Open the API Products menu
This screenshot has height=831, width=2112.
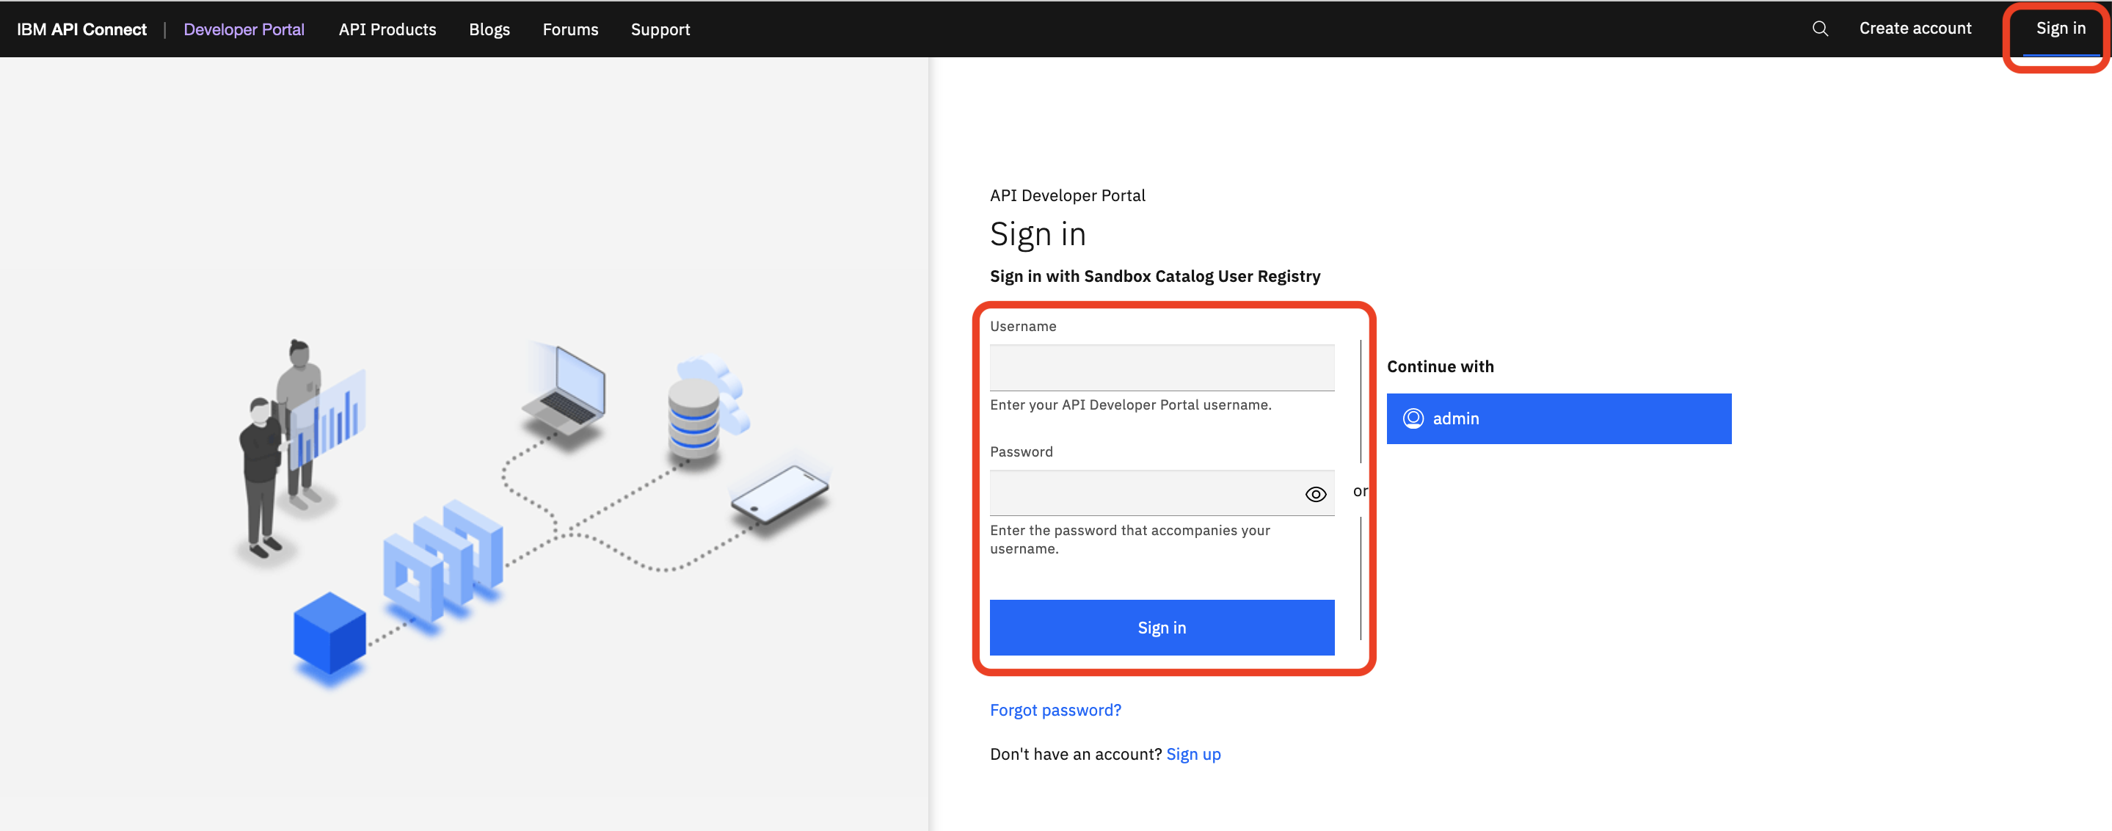(387, 29)
